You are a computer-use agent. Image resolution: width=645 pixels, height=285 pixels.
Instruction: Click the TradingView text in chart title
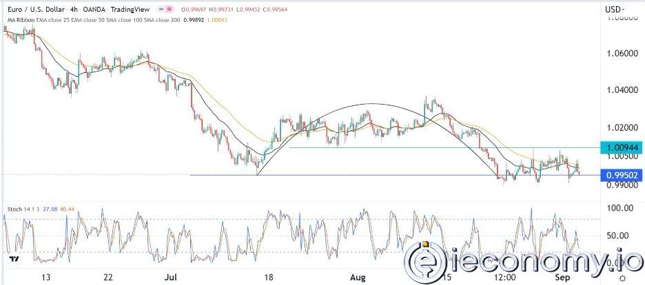coord(129,8)
